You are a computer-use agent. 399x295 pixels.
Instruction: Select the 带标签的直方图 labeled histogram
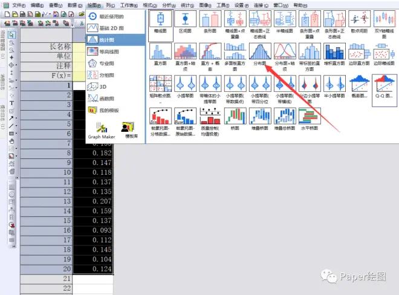click(310, 57)
